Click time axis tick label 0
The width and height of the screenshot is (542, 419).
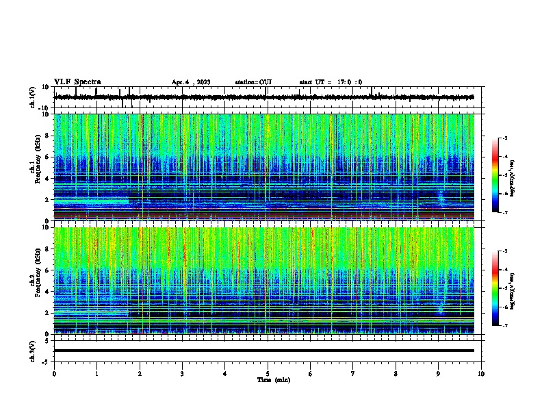tap(54, 374)
